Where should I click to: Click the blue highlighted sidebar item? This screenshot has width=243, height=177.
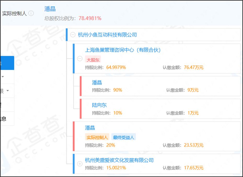[x=7, y=63]
